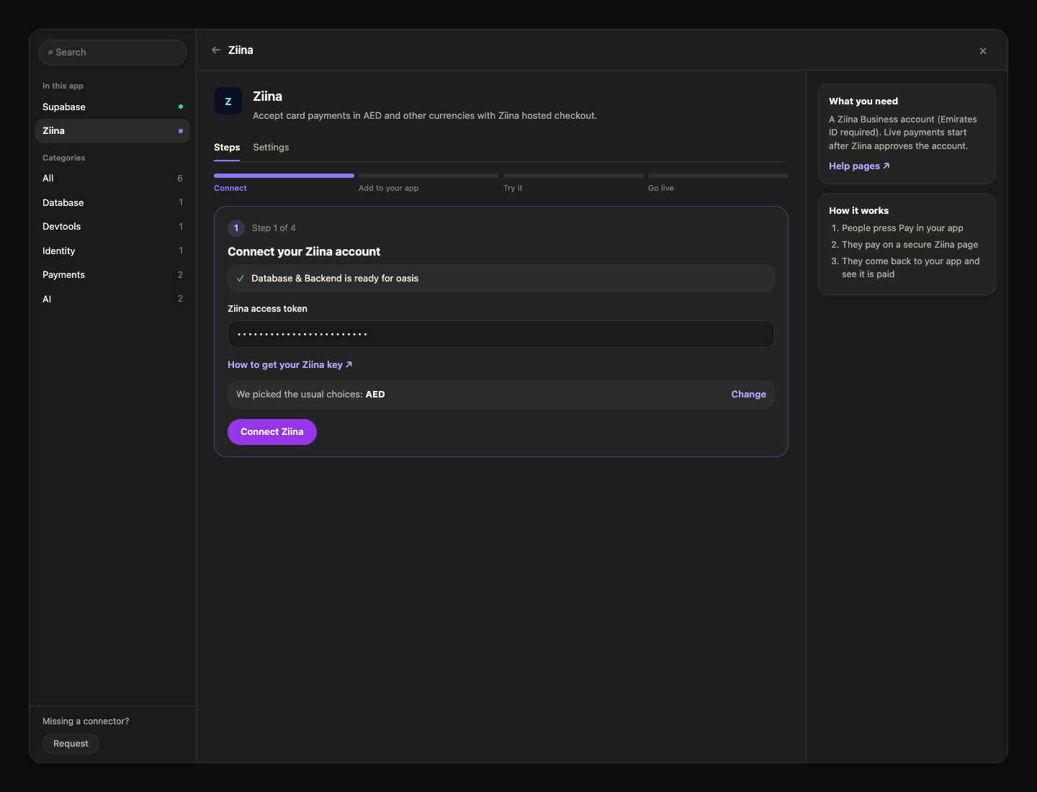Open the Help pages link

[x=859, y=166]
